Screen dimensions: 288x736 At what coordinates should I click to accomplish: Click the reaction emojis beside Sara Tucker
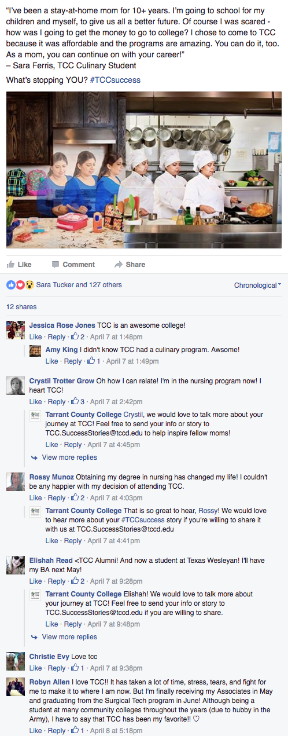pos(20,285)
